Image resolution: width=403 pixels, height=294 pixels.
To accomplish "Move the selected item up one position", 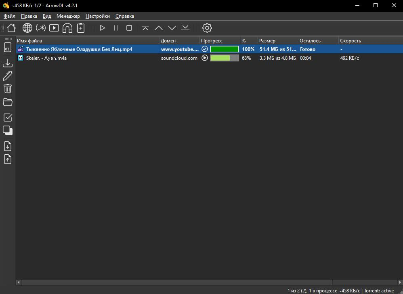I will click(159, 28).
